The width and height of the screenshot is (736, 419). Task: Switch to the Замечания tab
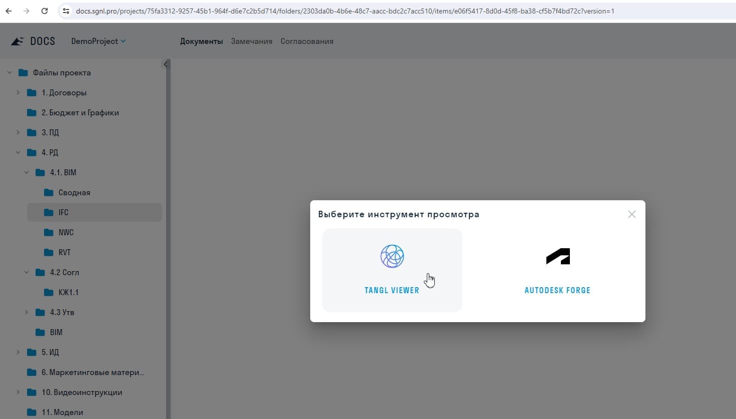251,41
